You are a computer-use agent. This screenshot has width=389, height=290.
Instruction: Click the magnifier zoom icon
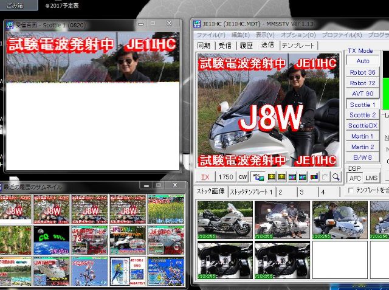click(x=336, y=177)
